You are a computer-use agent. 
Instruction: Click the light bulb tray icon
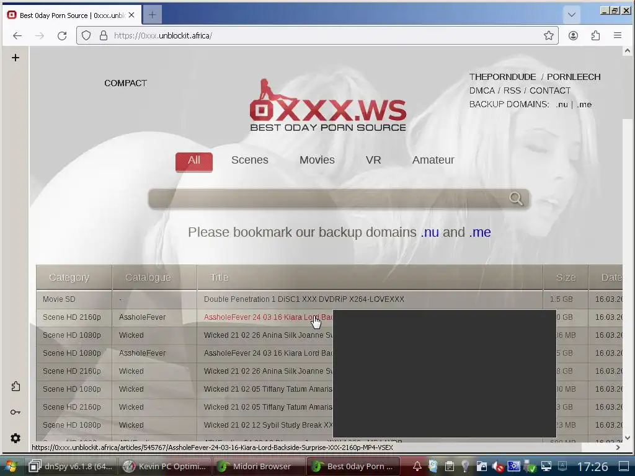click(x=465, y=466)
